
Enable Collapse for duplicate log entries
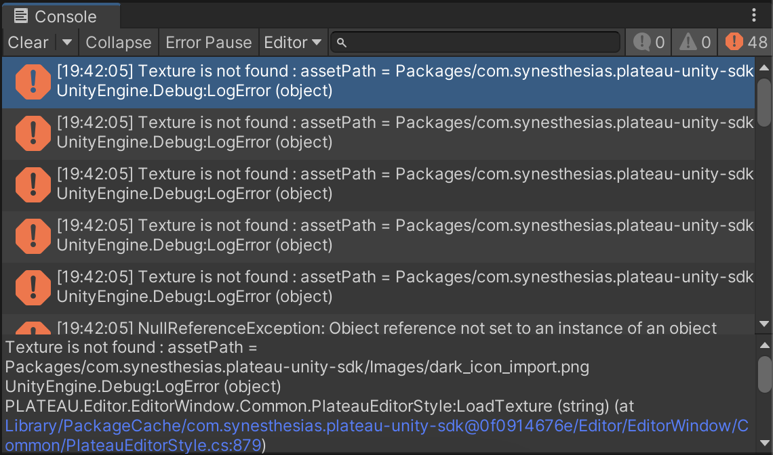click(118, 42)
